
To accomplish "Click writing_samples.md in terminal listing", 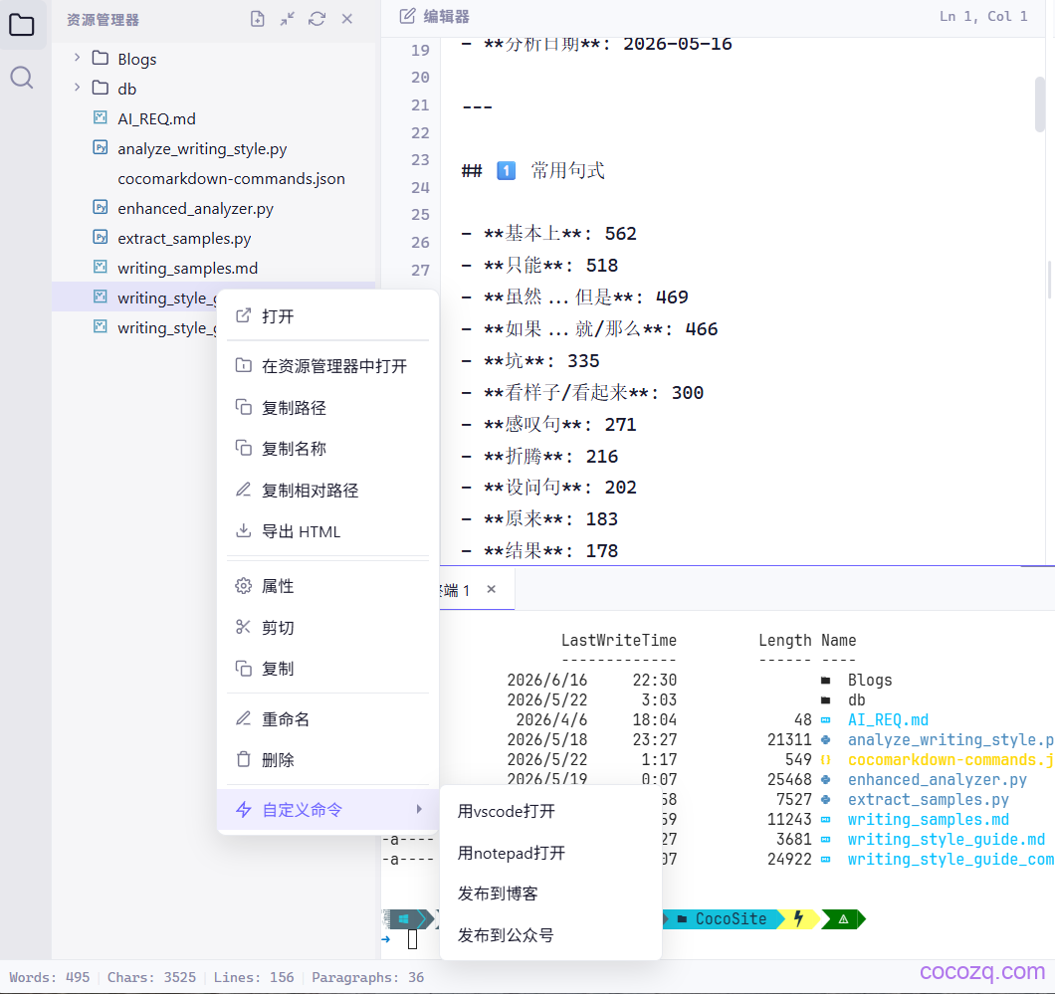I will pos(928,819).
